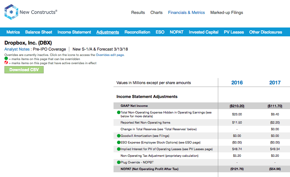Click the Income Statement Adjustments section heading
The width and height of the screenshot is (290, 177).
tap(147, 97)
